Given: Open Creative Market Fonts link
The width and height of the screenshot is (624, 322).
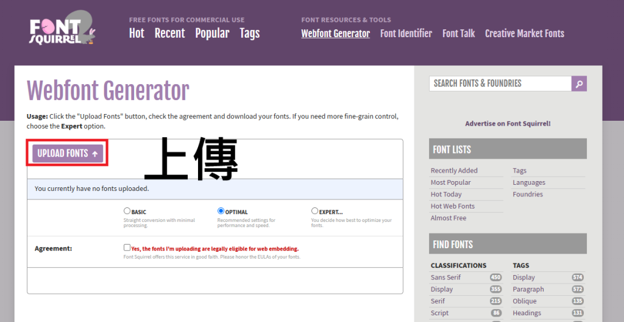Looking at the screenshot, I should [x=525, y=34].
